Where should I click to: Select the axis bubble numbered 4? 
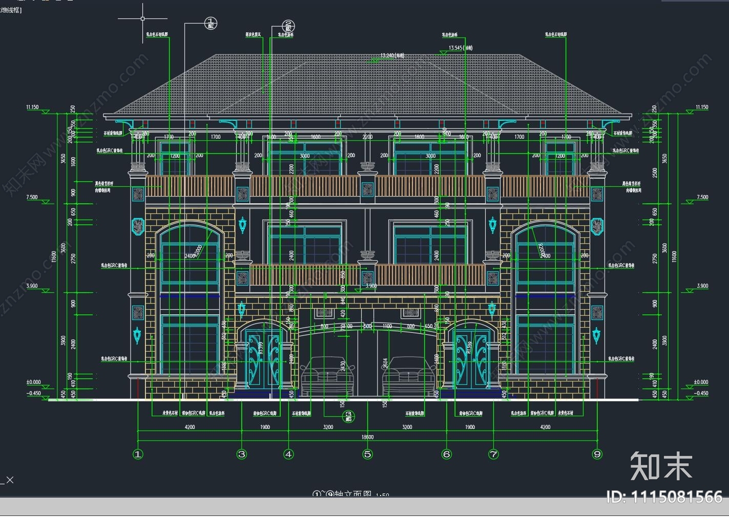288,454
